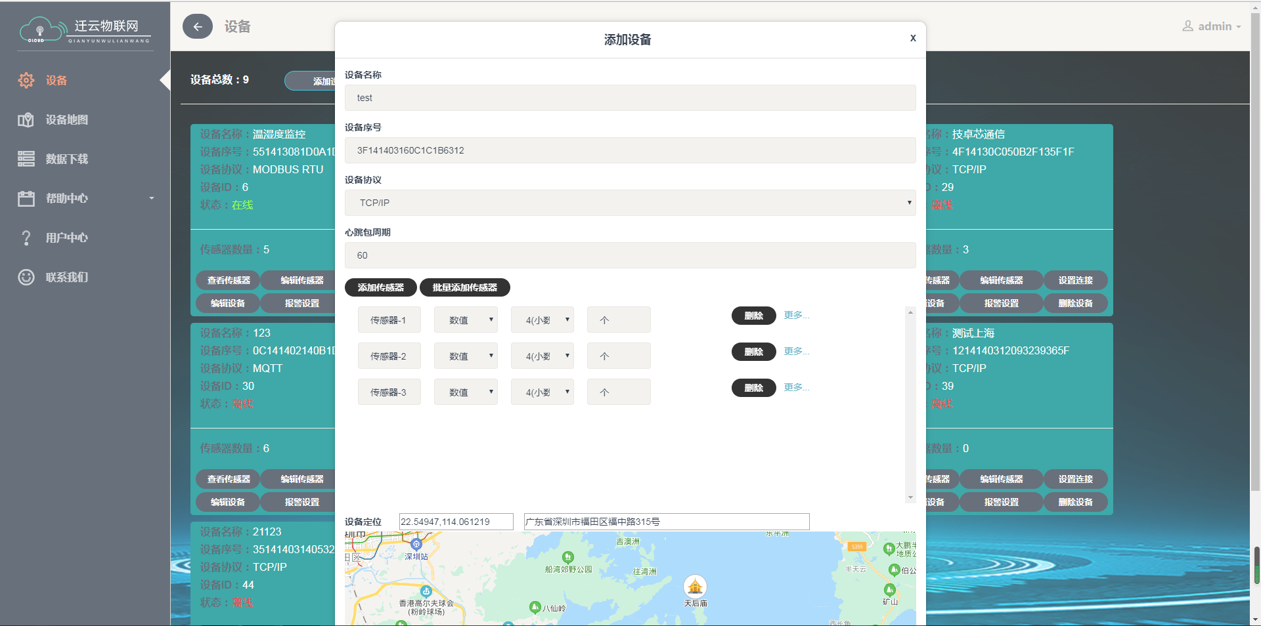Click the admin user icon
This screenshot has height=626, width=1261.
1187,26
